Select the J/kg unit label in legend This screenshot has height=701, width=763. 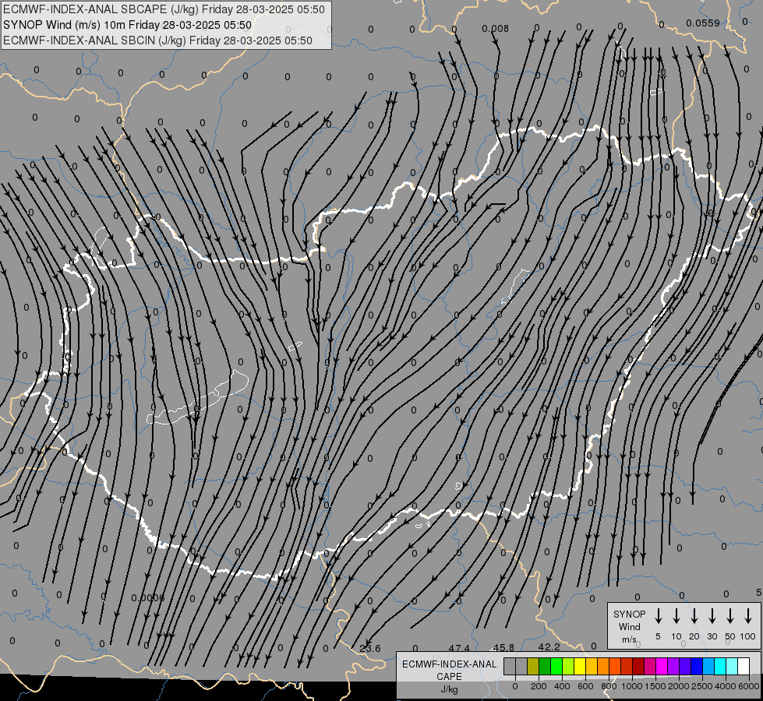point(449,689)
